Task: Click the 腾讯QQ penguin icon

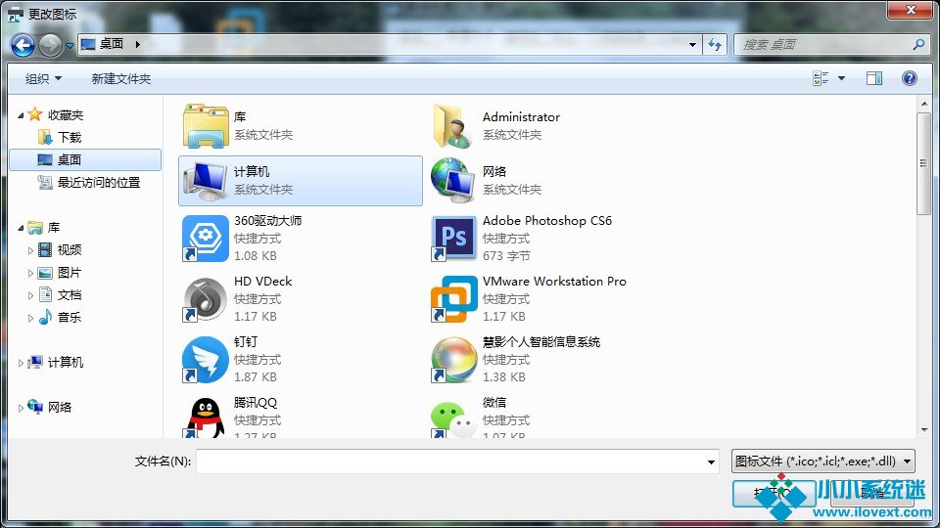Action: click(206, 418)
